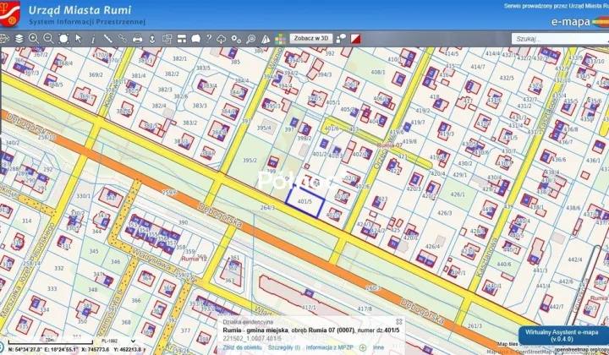Select the polygon shape drawing tool
Image resolution: width=609 pixels, height=355 pixels.
(x=196, y=39)
